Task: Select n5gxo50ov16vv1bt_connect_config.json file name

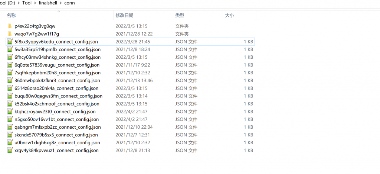Action: (57, 119)
